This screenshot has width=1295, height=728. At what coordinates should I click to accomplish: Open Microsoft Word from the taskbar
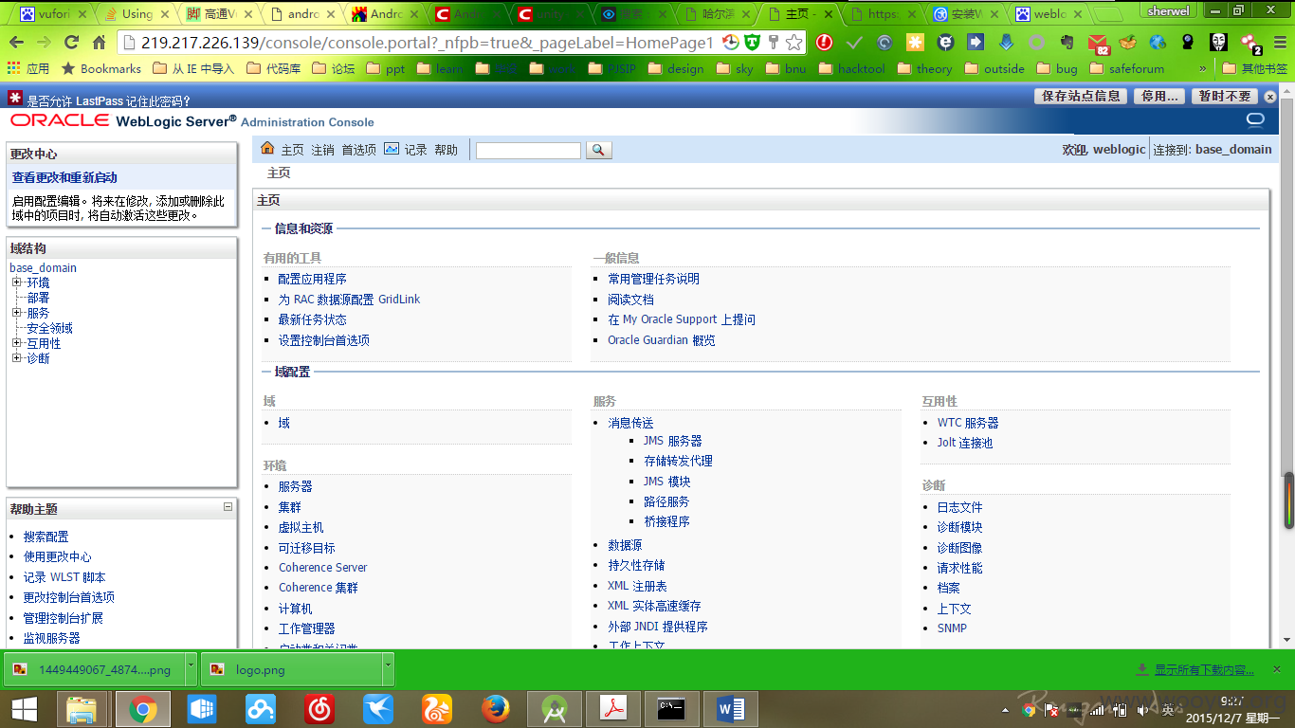point(730,708)
